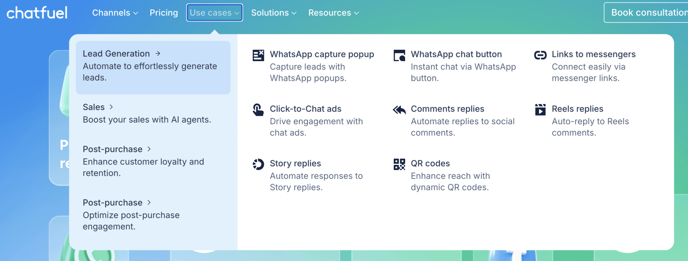Click the Click-to-Chat ads hand icon

[258, 110]
